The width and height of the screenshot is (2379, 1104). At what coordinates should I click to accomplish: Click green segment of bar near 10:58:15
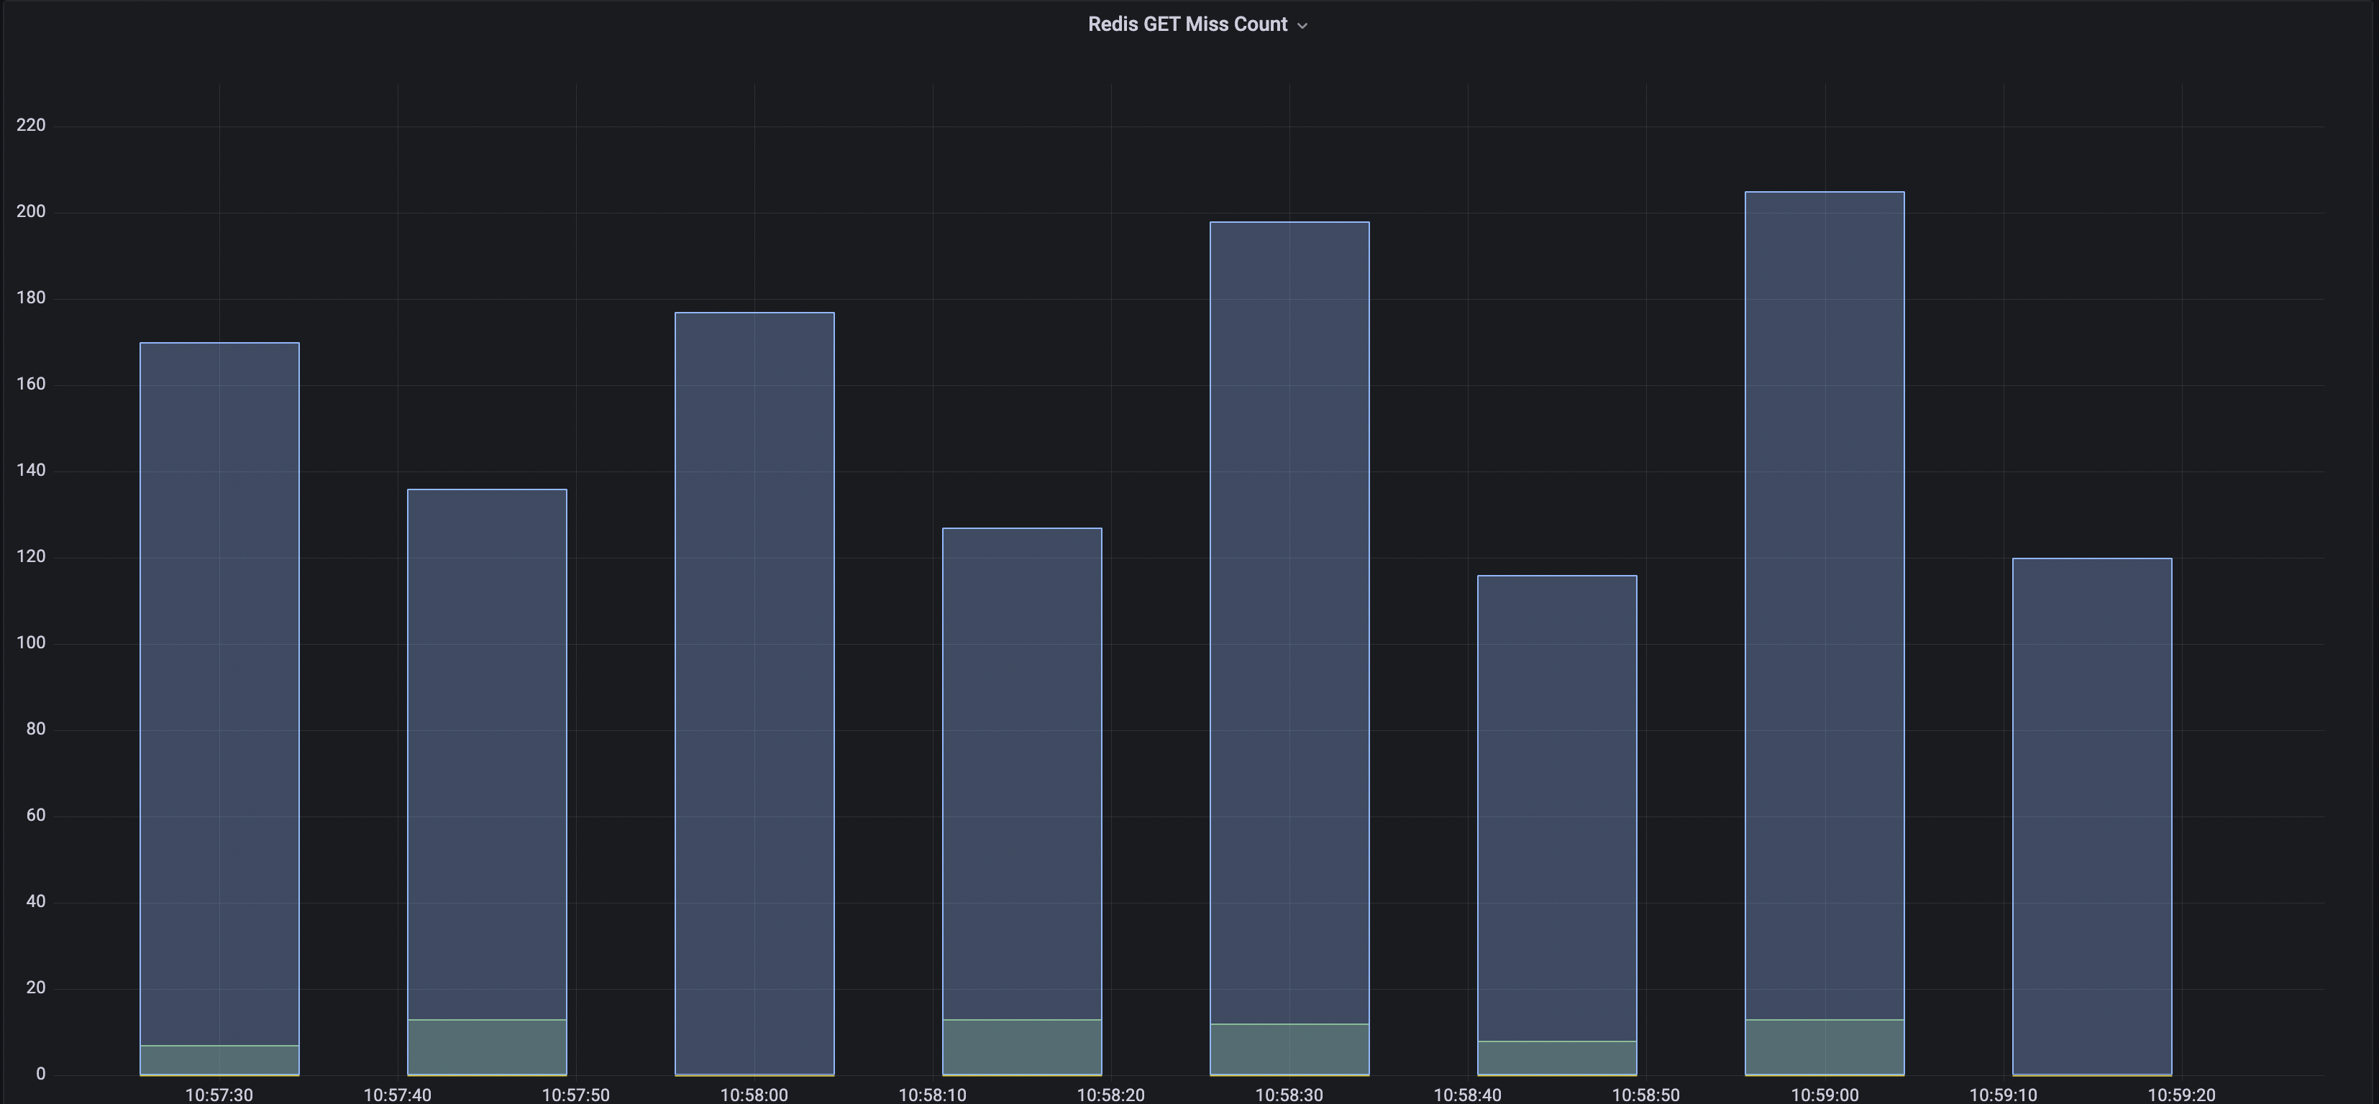pyautogui.click(x=1023, y=1046)
